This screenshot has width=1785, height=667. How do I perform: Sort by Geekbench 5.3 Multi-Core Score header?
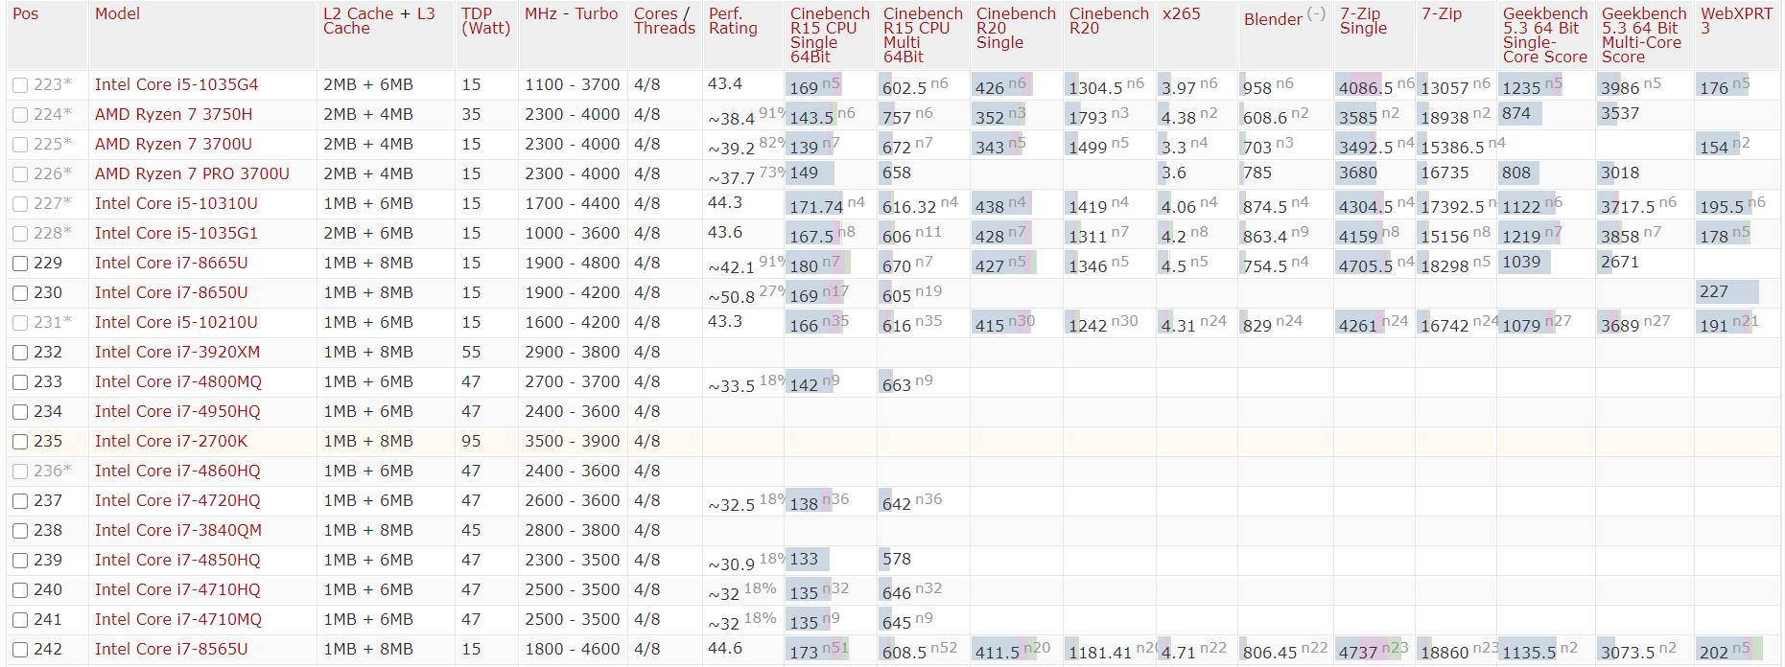point(1644,35)
